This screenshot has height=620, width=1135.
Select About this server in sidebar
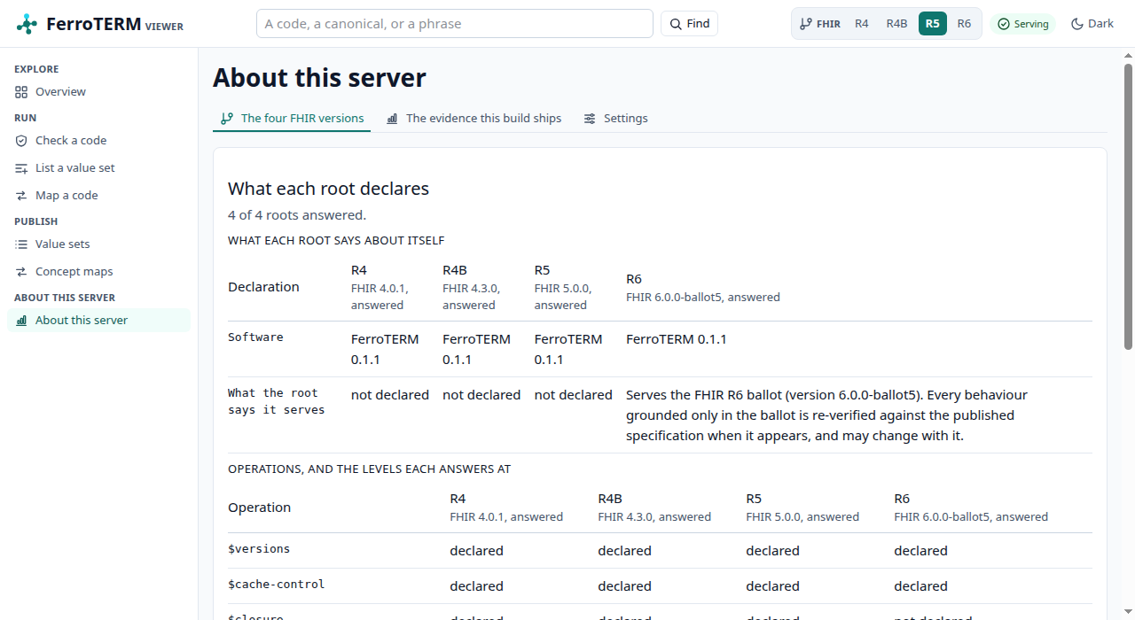(98, 321)
